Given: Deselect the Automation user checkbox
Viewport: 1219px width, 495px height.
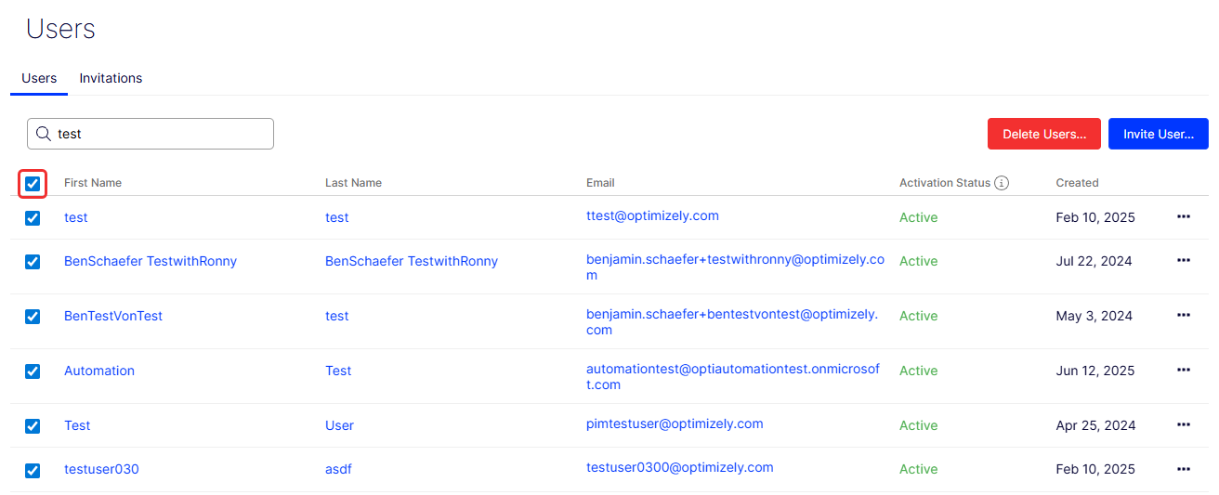Looking at the screenshot, I should pos(33,371).
